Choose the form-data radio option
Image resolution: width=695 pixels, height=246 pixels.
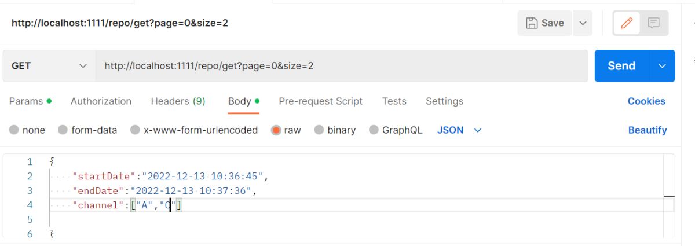click(x=63, y=130)
